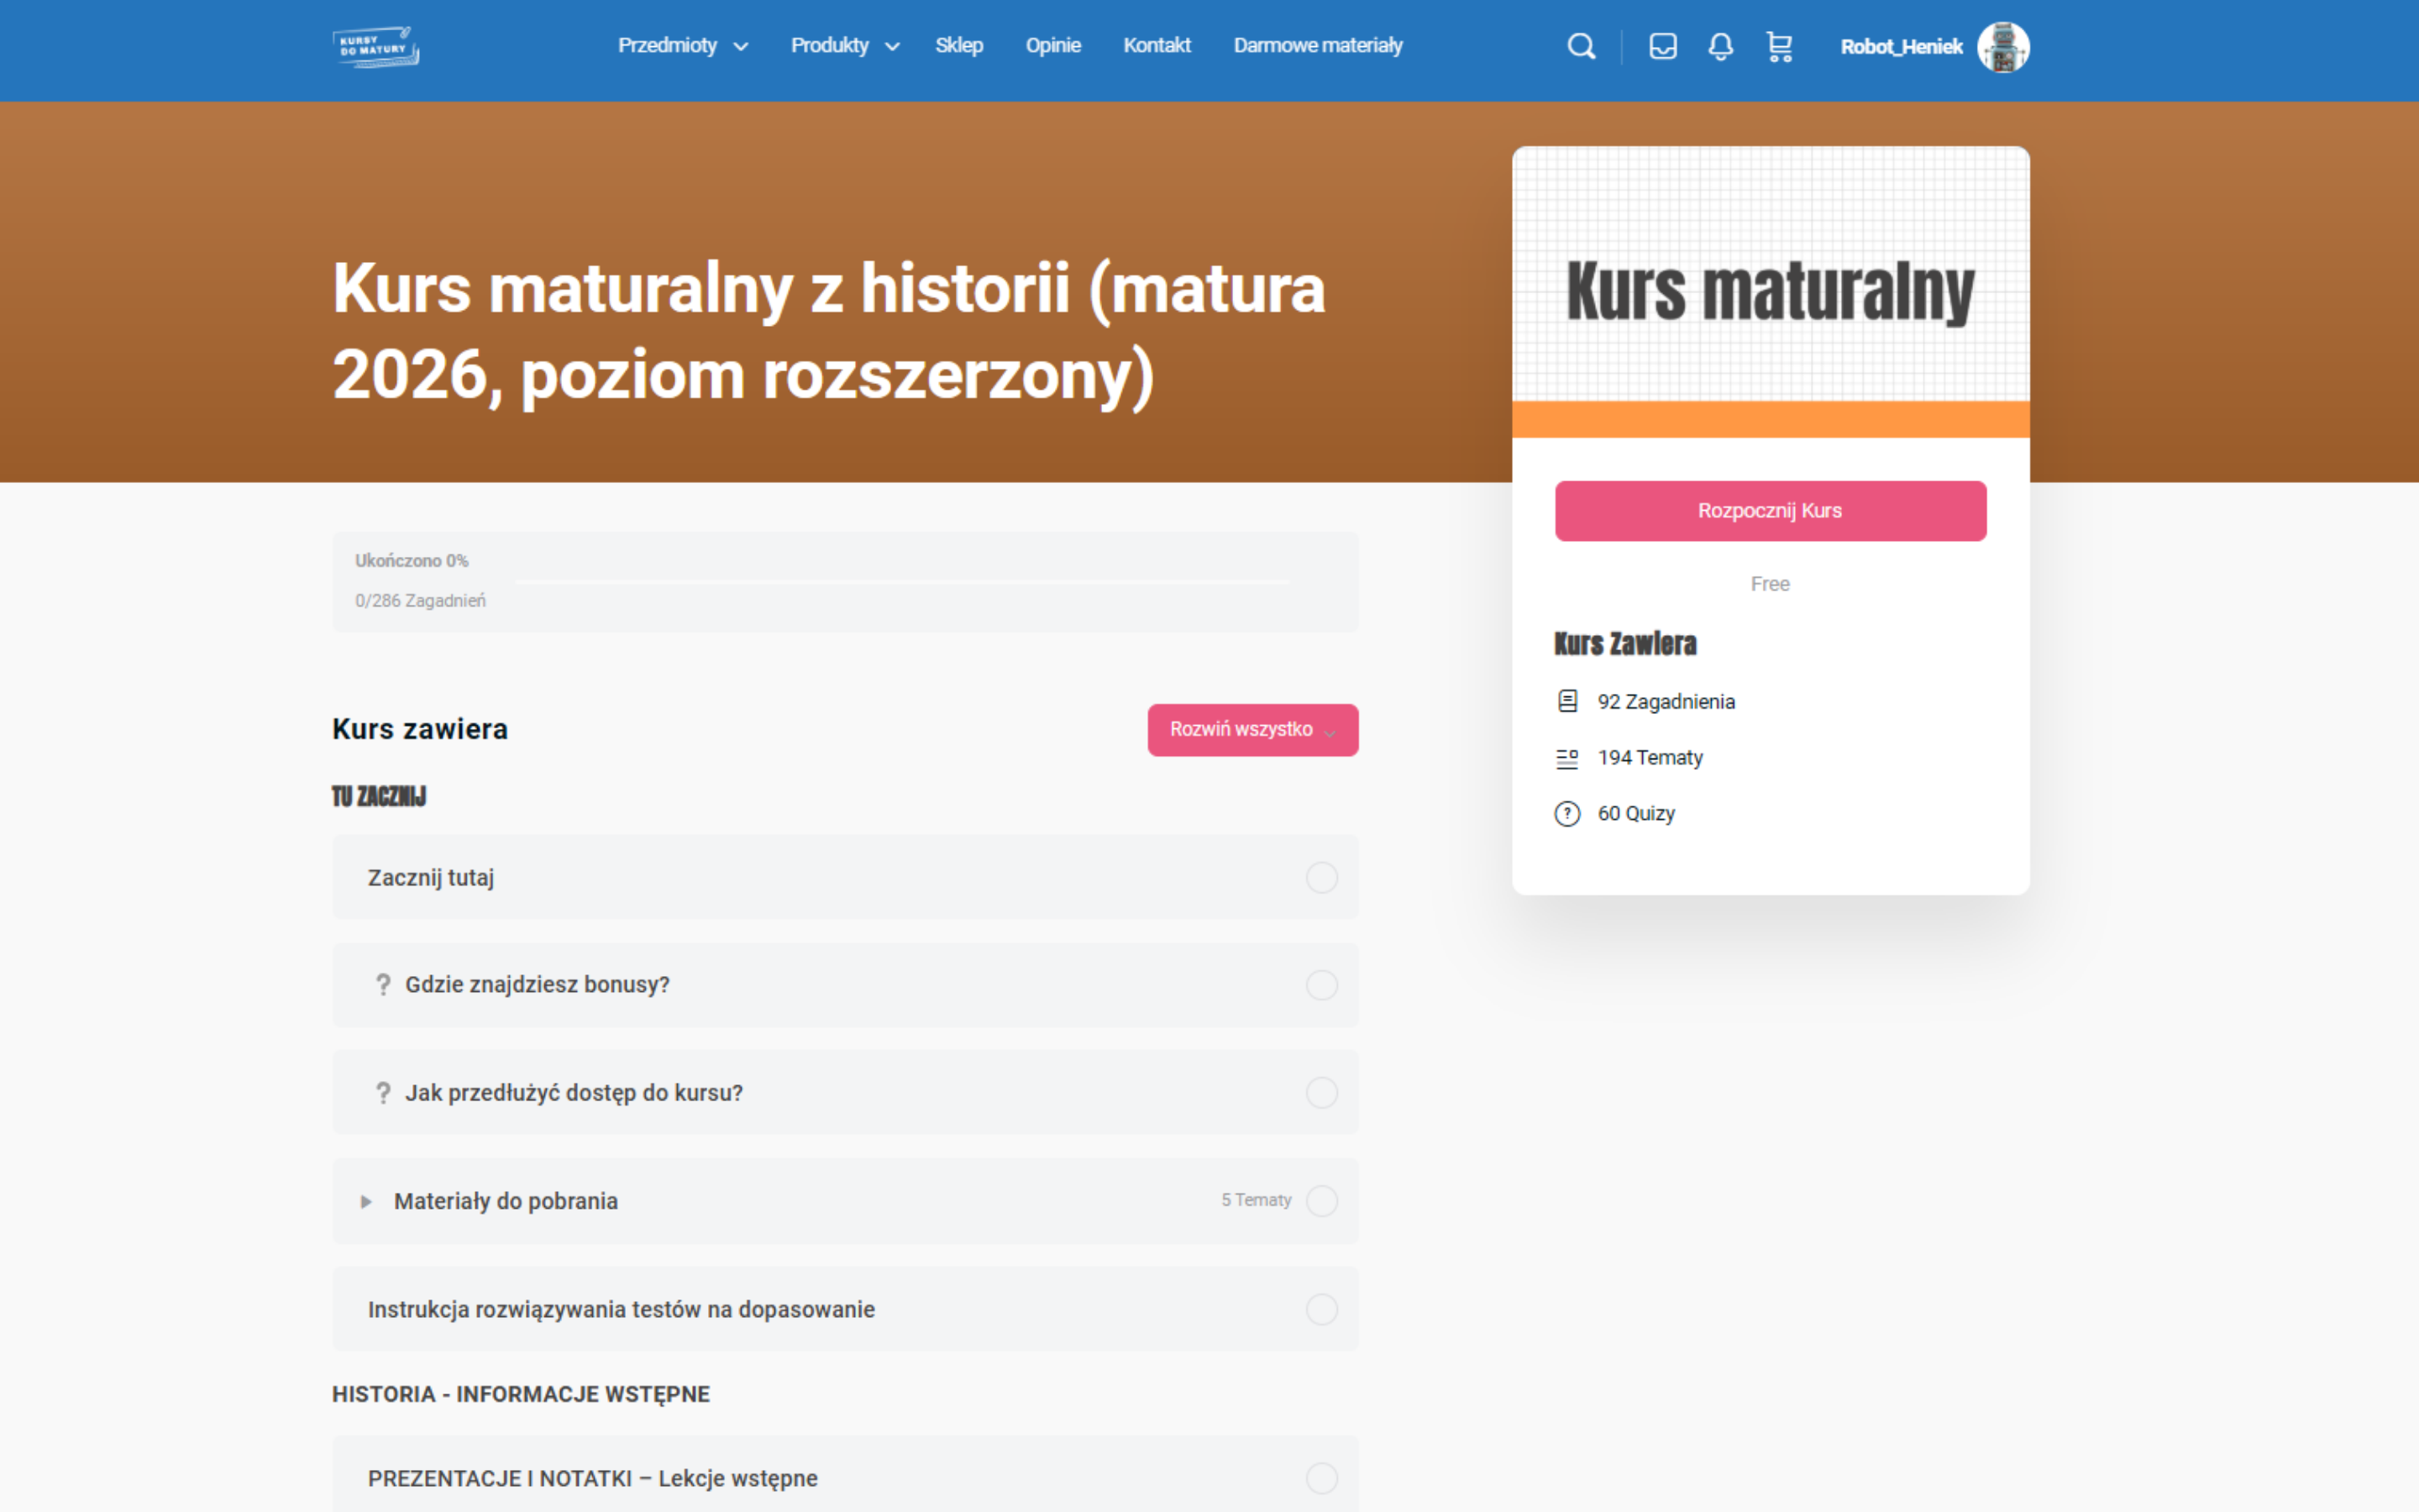Toggle completion circle for Materiały do pobrania
Screen dimensions: 2419x1512
pos(1321,1201)
